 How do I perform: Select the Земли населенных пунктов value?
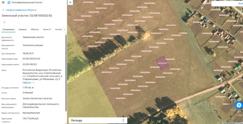click(x=37, y=98)
